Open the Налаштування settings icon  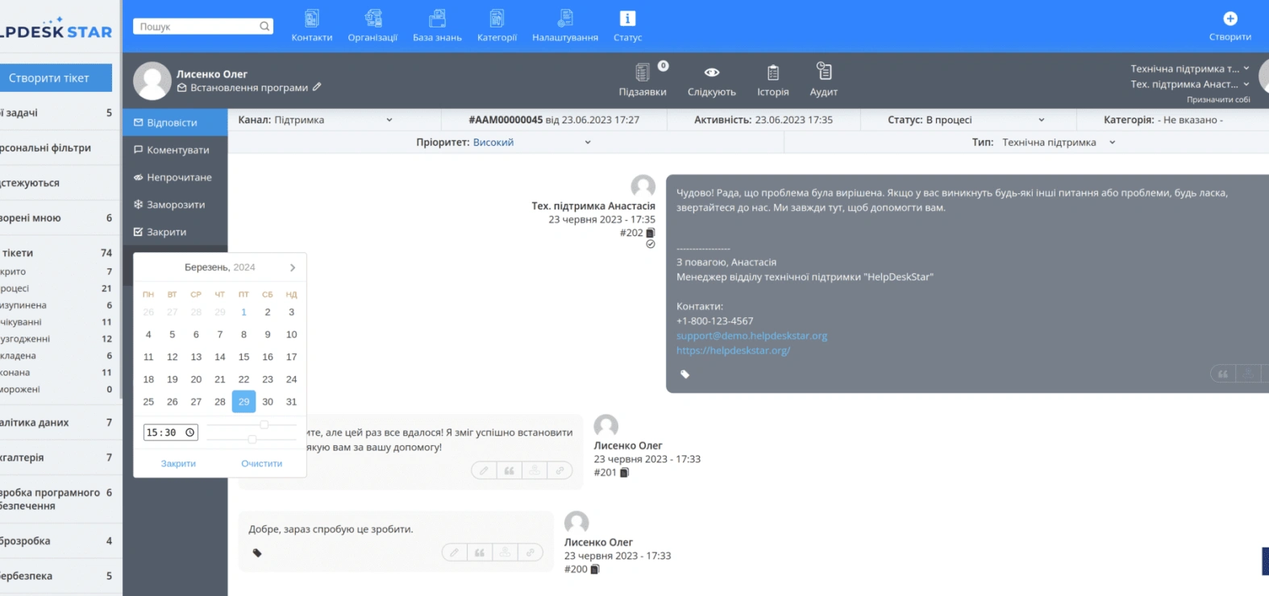(565, 18)
